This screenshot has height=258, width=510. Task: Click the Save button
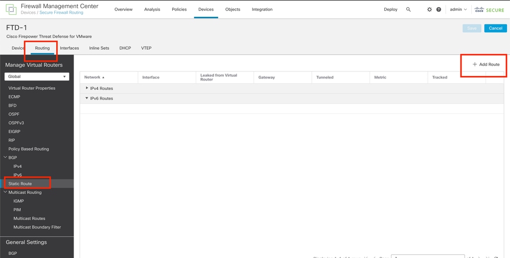(x=472, y=28)
